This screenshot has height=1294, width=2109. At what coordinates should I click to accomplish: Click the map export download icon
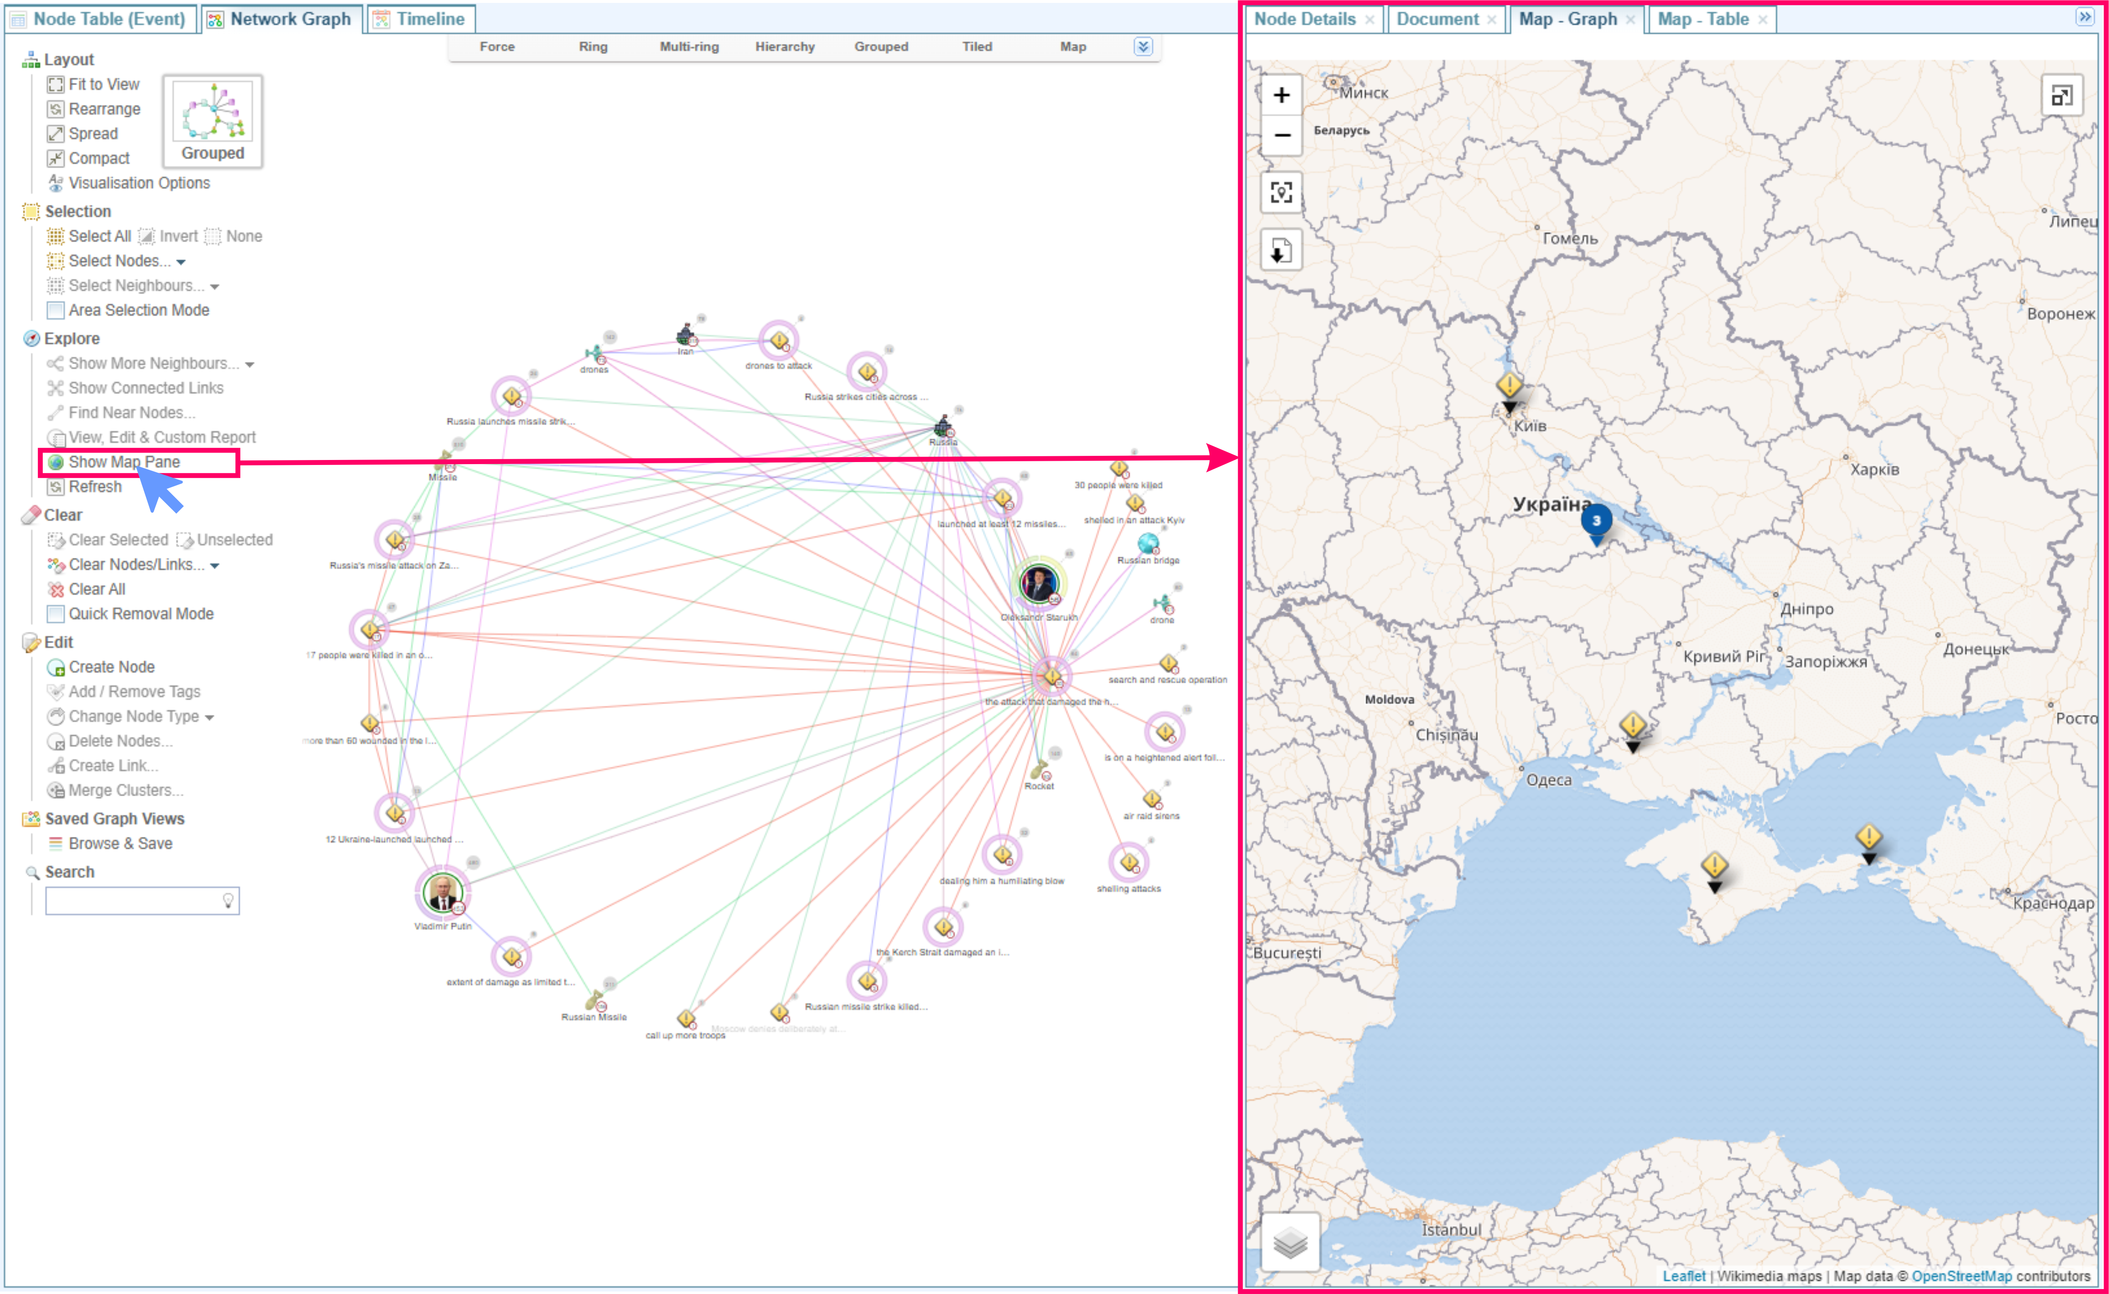pos(1281,251)
